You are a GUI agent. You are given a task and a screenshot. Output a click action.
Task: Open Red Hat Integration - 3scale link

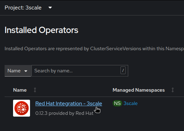pyautogui.click(x=69, y=104)
